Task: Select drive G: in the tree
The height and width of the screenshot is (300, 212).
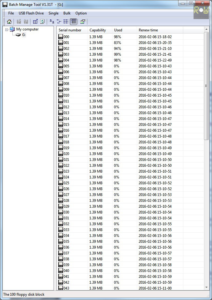Action: pos(24,35)
